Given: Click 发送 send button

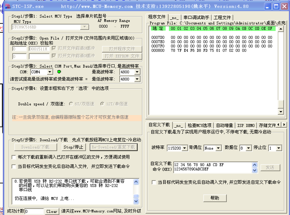Looking at the screenshot, I should click(x=270, y=168).
